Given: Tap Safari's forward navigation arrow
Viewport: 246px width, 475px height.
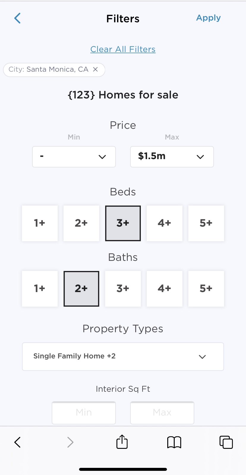Looking at the screenshot, I should 70,442.
